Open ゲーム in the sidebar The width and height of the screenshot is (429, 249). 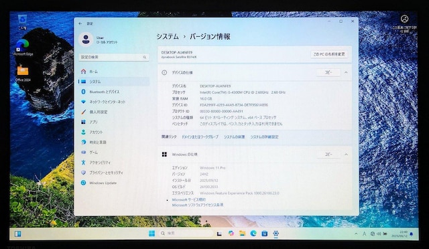(114, 152)
